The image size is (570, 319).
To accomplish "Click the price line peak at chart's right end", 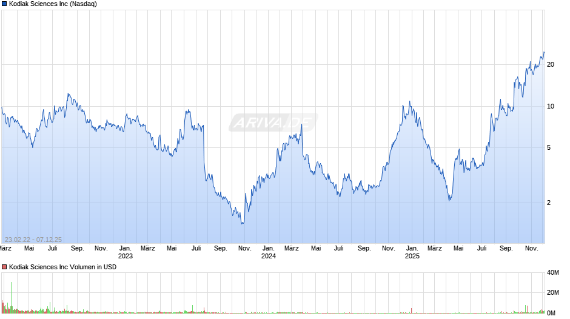I will click(544, 52).
